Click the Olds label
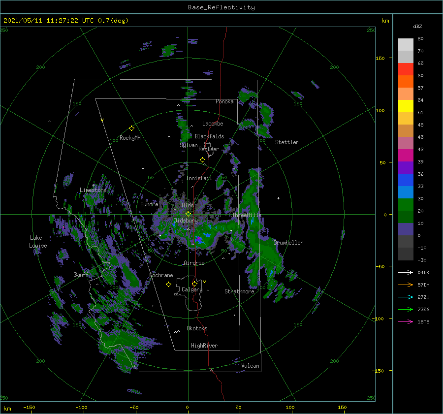The image size is (443, 414). tap(188, 205)
